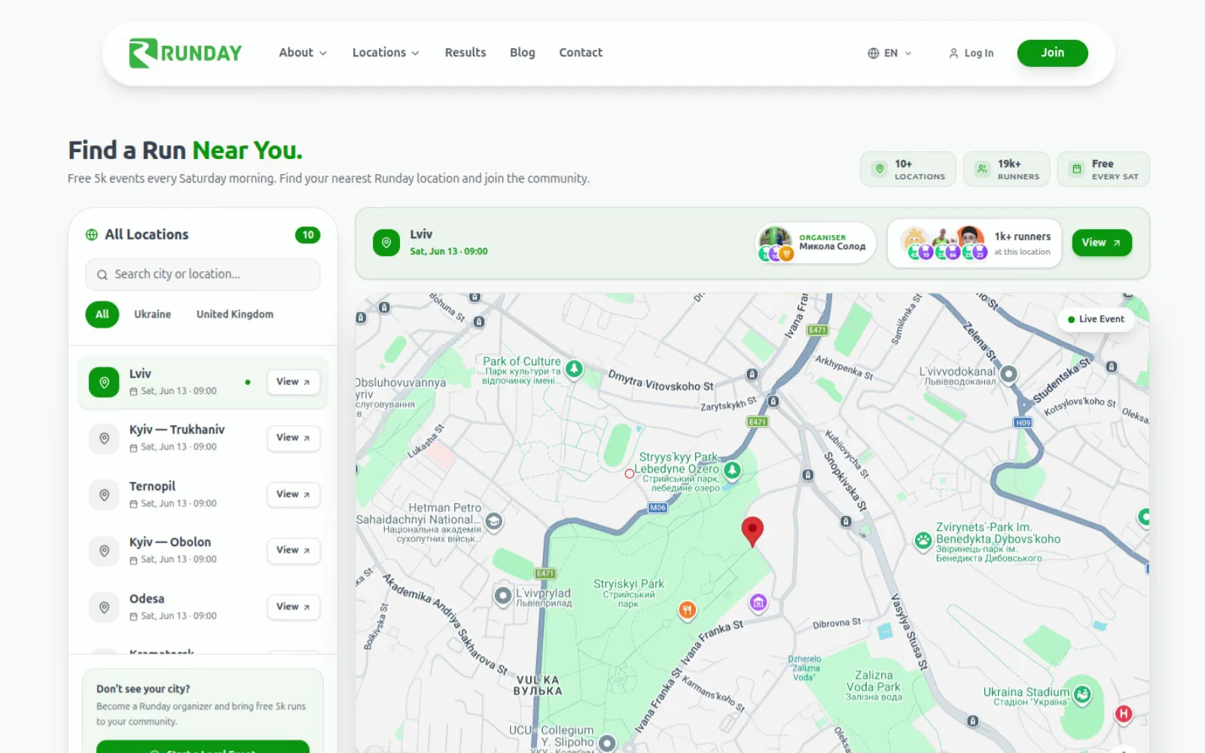The image size is (1205, 753).
Task: Click the 10 locations count badge
Action: tap(307, 235)
